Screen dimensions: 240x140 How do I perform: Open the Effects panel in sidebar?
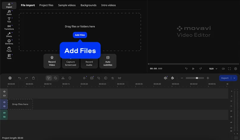tap(9, 35)
